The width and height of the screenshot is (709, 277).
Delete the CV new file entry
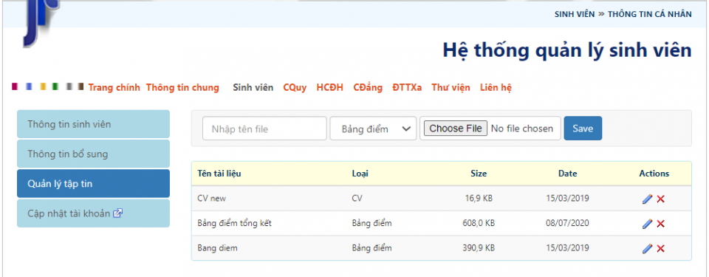click(660, 199)
